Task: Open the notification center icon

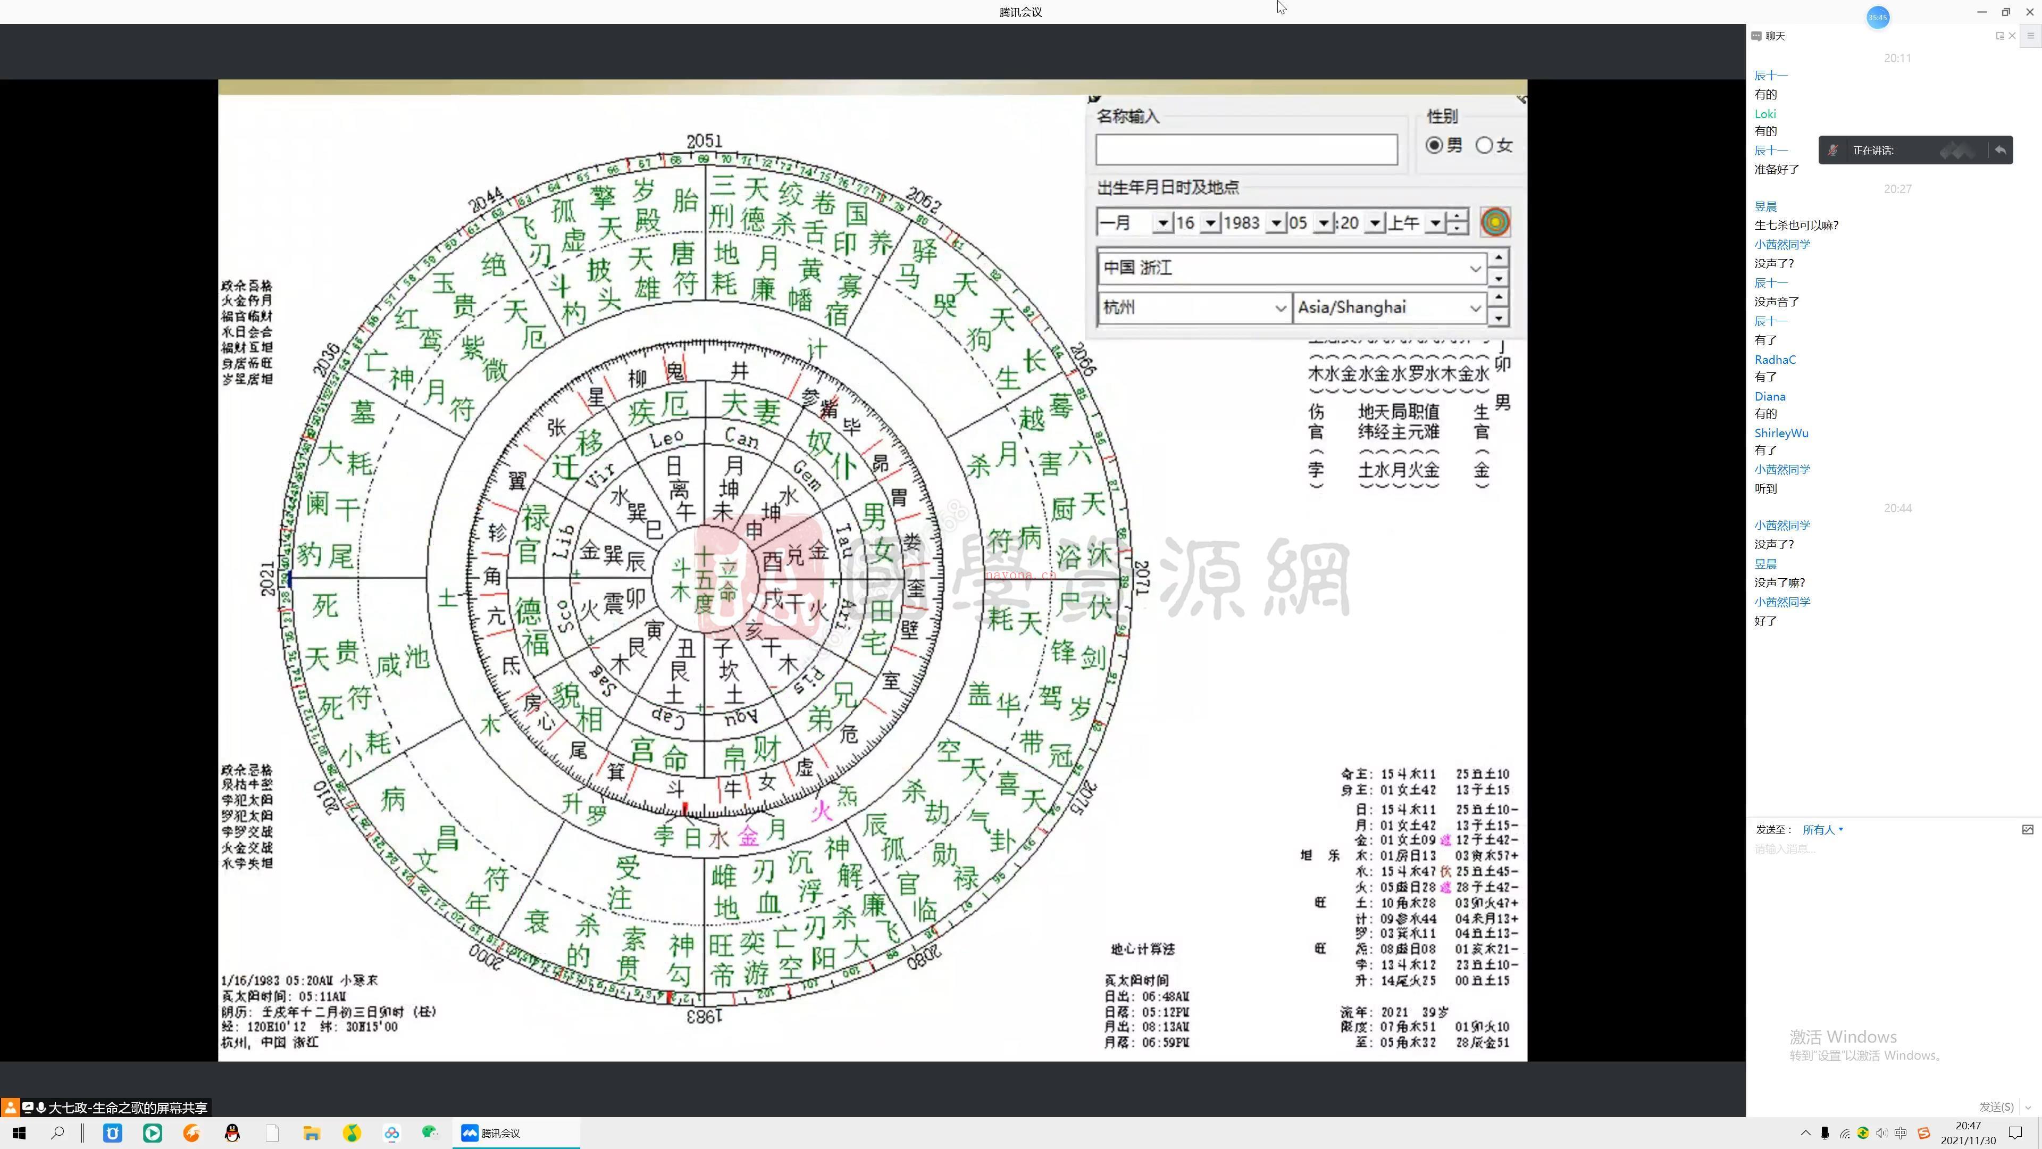Action: [2016, 1133]
